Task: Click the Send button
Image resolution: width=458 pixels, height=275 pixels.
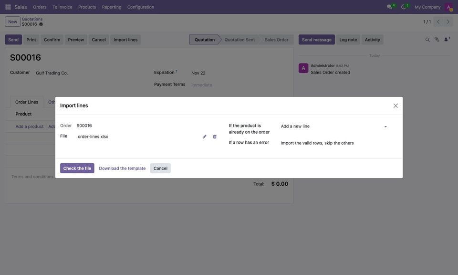Action: click(x=13, y=40)
